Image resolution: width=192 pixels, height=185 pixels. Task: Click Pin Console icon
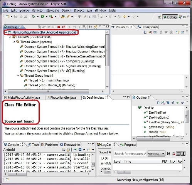tap(75, 150)
